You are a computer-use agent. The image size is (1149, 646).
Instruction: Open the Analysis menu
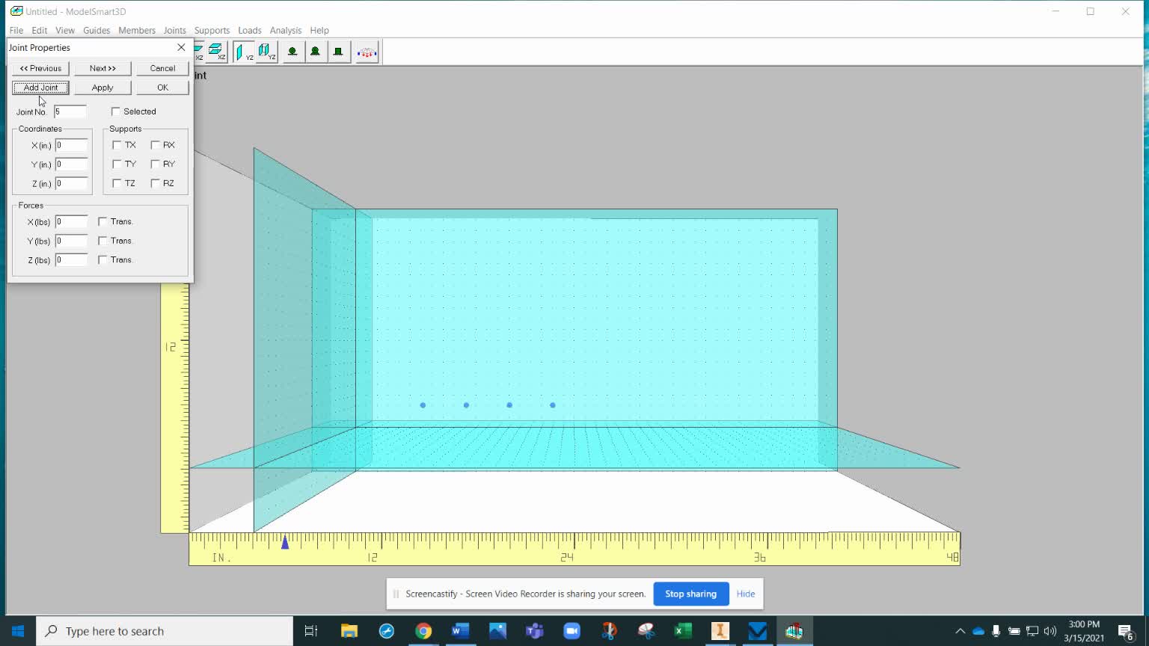[286, 30]
